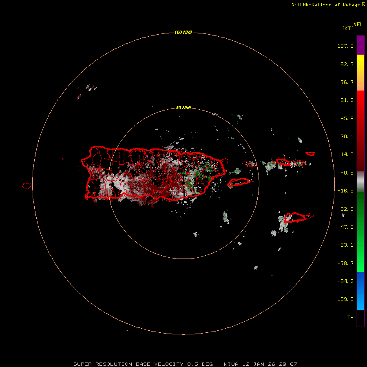
Task: Click the 61.2 legend value
Action: [x=347, y=100]
